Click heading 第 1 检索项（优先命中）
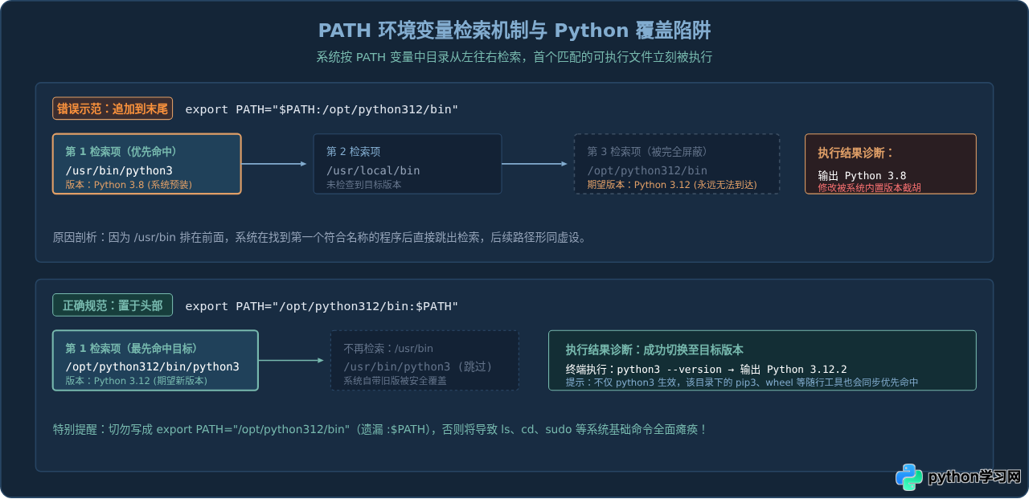Screen dimensions: 1029x499 tap(121, 151)
